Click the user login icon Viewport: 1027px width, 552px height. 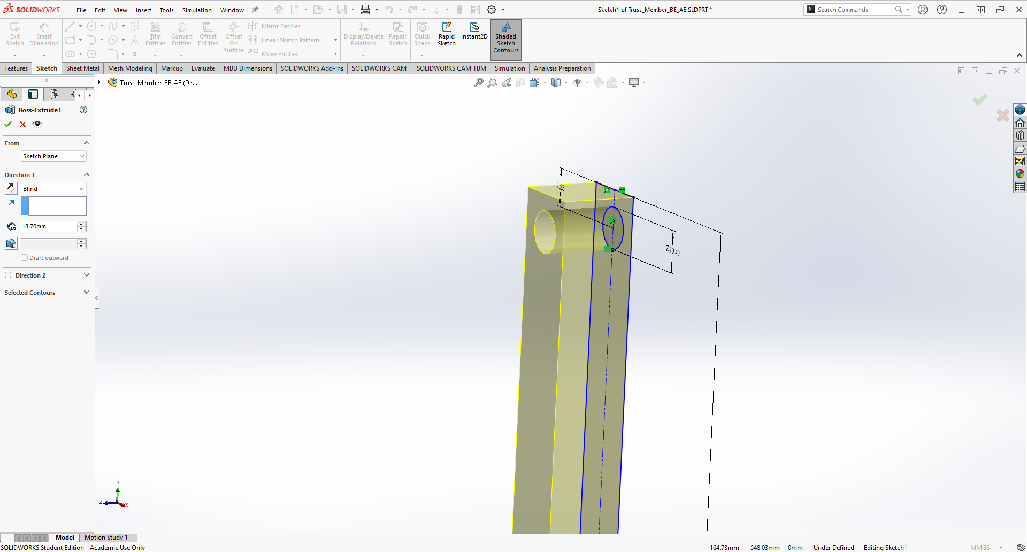click(x=923, y=10)
